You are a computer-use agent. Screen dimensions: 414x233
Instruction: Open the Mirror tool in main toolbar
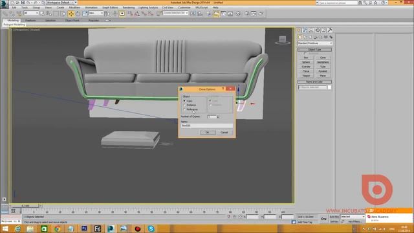pos(193,14)
